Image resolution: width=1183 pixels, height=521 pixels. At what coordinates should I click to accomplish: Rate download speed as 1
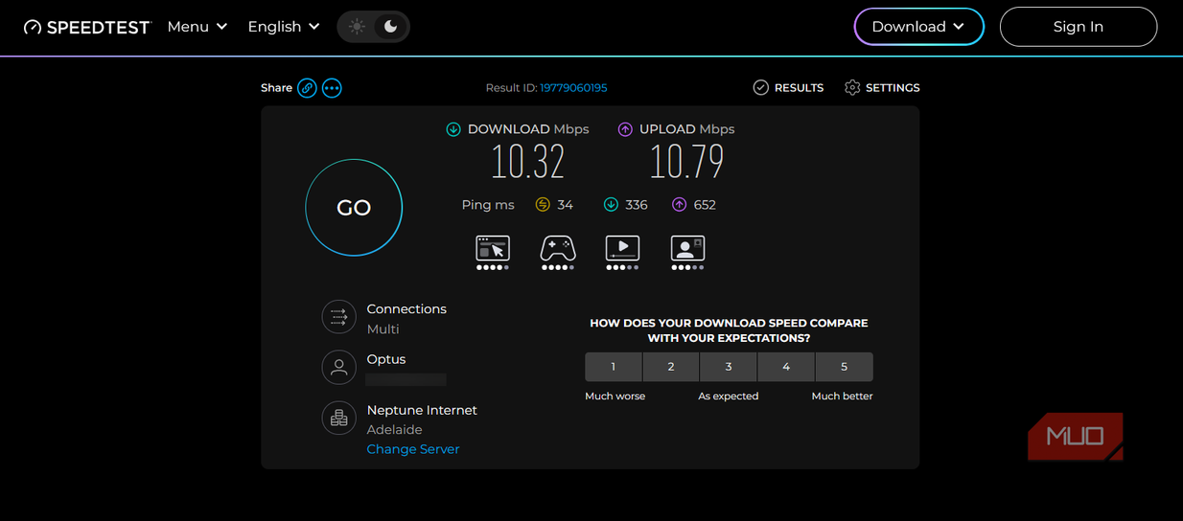[x=614, y=367]
